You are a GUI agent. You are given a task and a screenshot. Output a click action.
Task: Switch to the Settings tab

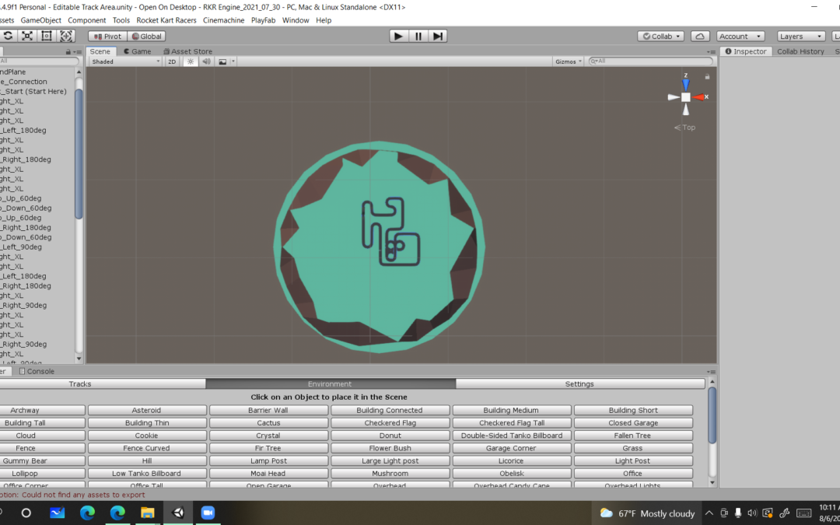coord(579,384)
